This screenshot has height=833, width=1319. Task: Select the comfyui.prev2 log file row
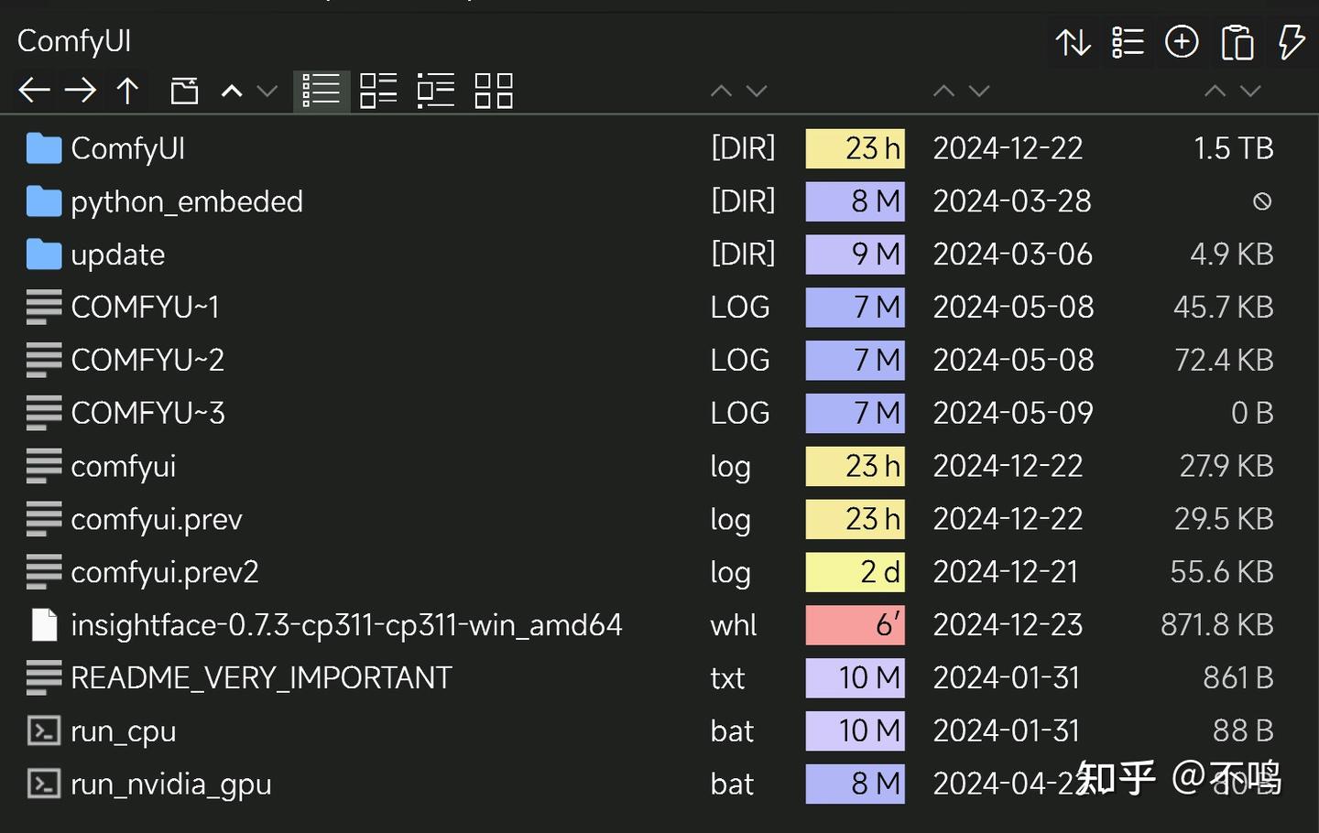[x=165, y=571]
